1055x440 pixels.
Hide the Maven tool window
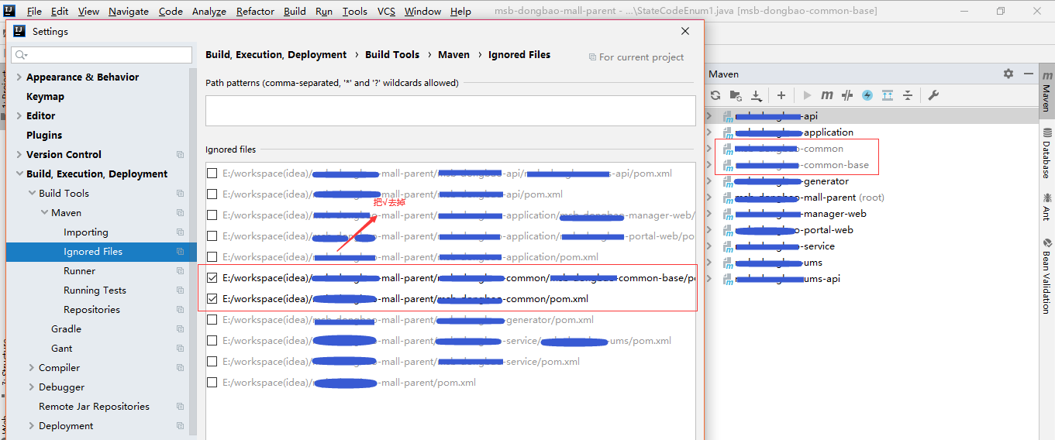coord(1028,74)
